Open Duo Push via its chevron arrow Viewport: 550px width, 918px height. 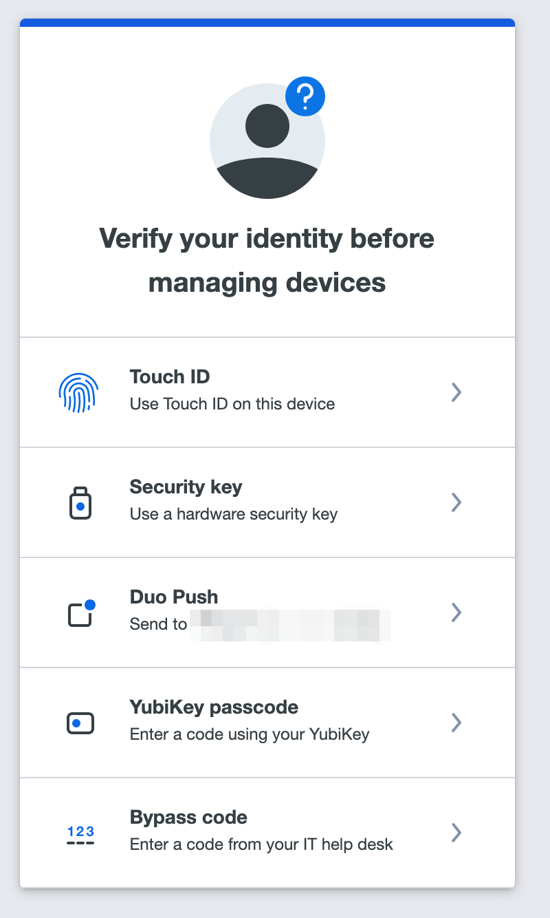(x=456, y=612)
